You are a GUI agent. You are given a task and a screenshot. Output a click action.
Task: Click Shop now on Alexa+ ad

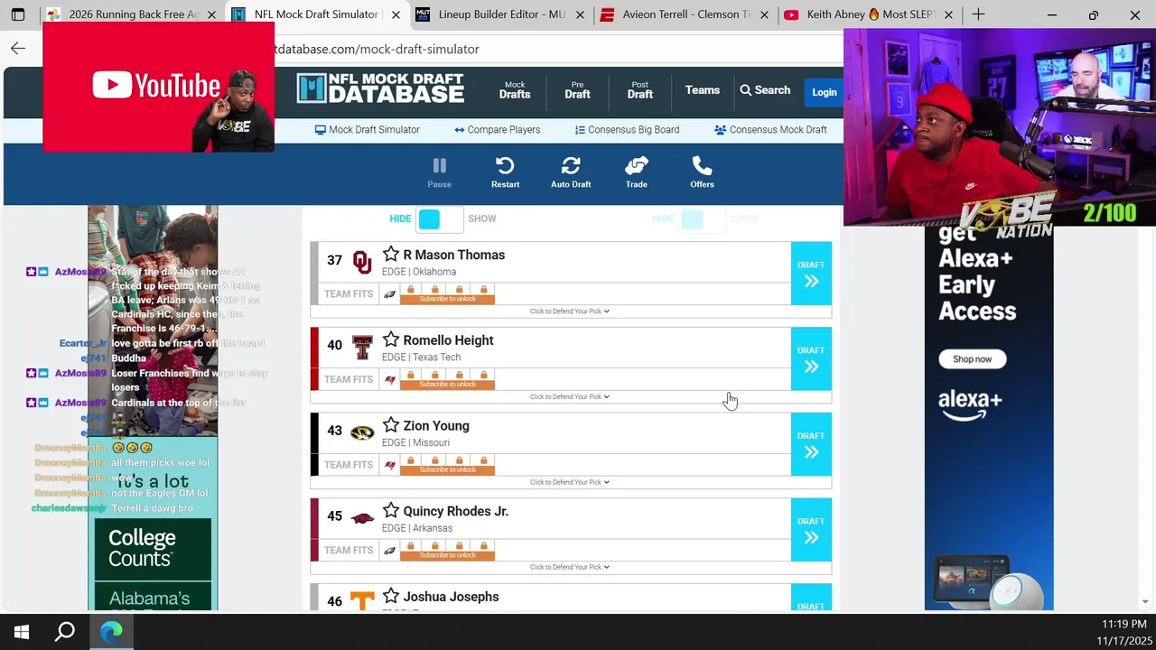(972, 359)
